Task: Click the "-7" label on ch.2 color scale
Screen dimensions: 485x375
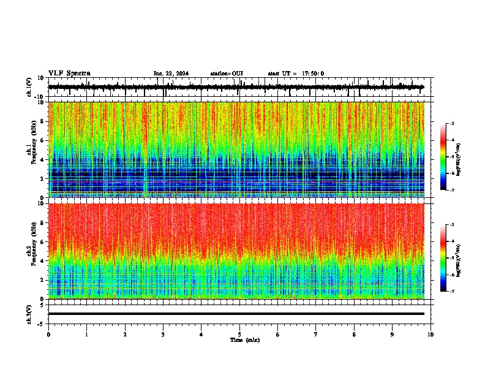Action: [451, 292]
